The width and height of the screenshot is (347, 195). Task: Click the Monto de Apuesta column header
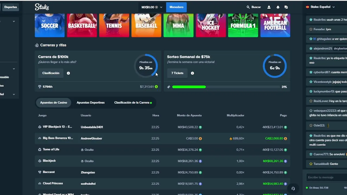click(189, 115)
